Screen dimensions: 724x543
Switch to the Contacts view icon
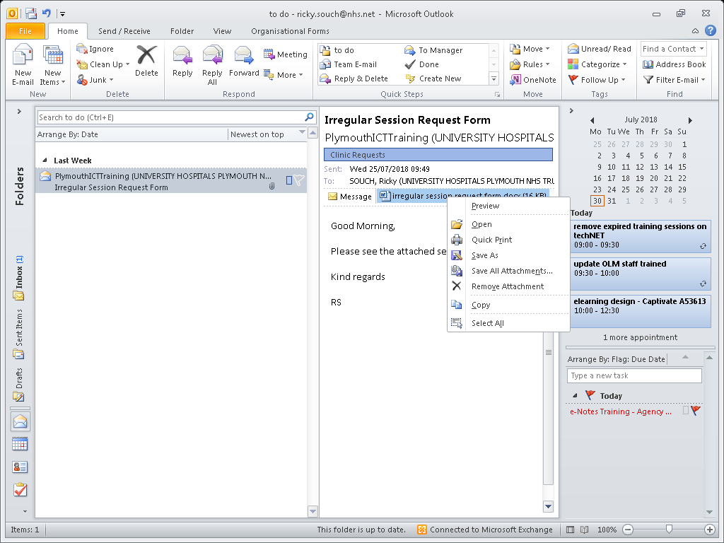[20, 467]
